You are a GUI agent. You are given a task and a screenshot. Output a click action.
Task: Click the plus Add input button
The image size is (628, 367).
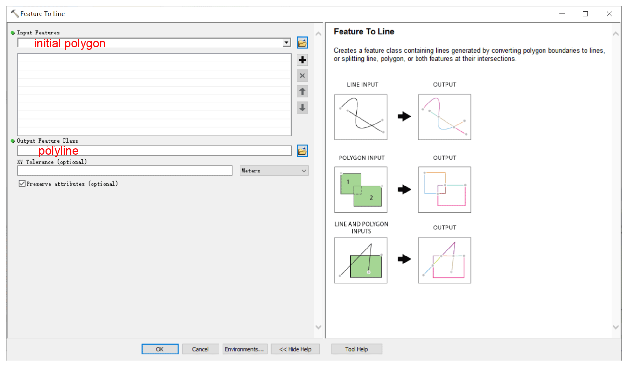click(x=302, y=60)
